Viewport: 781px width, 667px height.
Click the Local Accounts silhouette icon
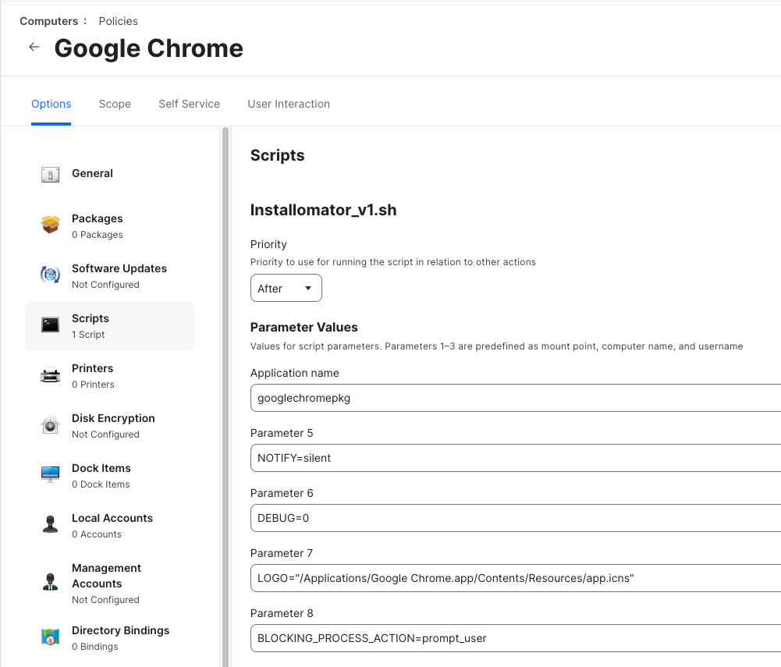[50, 524]
